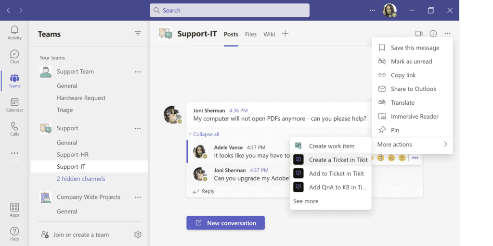Show more apps ellipsis in left rail
This screenshot has height=246, width=493.
[x=14, y=153]
